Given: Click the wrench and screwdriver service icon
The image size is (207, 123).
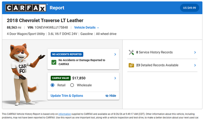Looking at the screenshot, I should [x=131, y=52].
